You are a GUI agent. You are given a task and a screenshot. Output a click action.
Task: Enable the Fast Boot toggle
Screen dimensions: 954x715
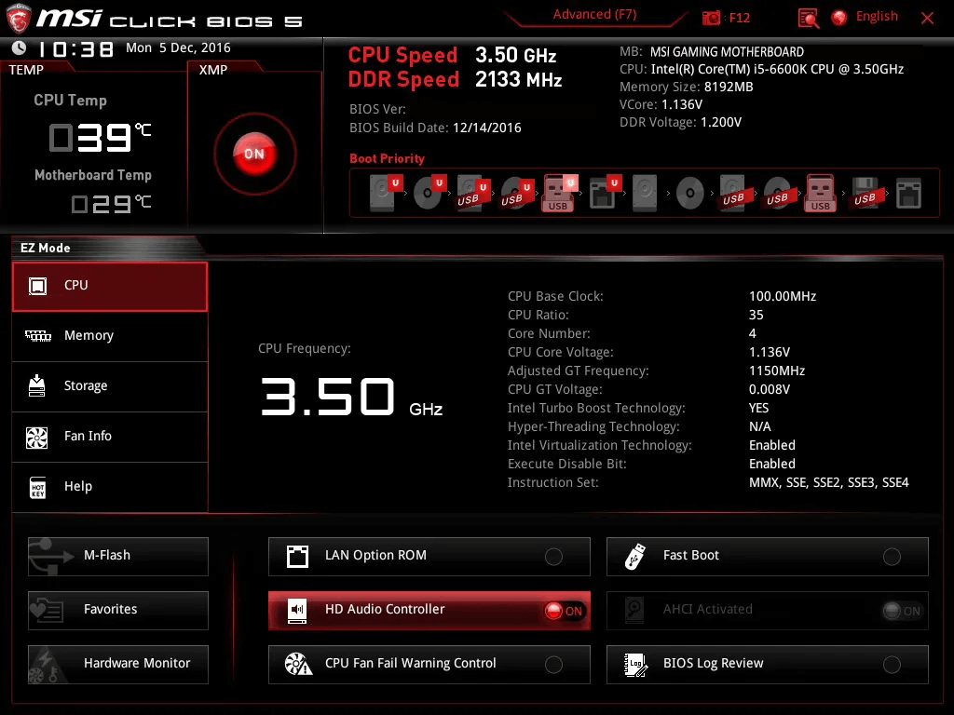point(892,557)
